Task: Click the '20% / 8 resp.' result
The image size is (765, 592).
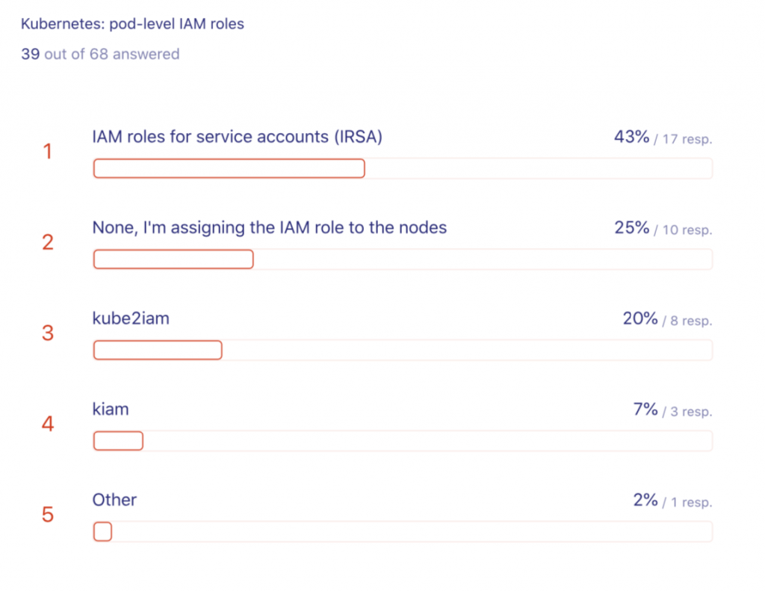Action: coord(667,320)
